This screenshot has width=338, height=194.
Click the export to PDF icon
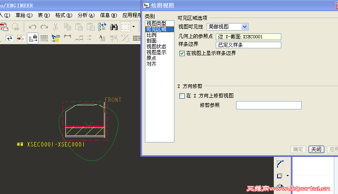point(4,27)
